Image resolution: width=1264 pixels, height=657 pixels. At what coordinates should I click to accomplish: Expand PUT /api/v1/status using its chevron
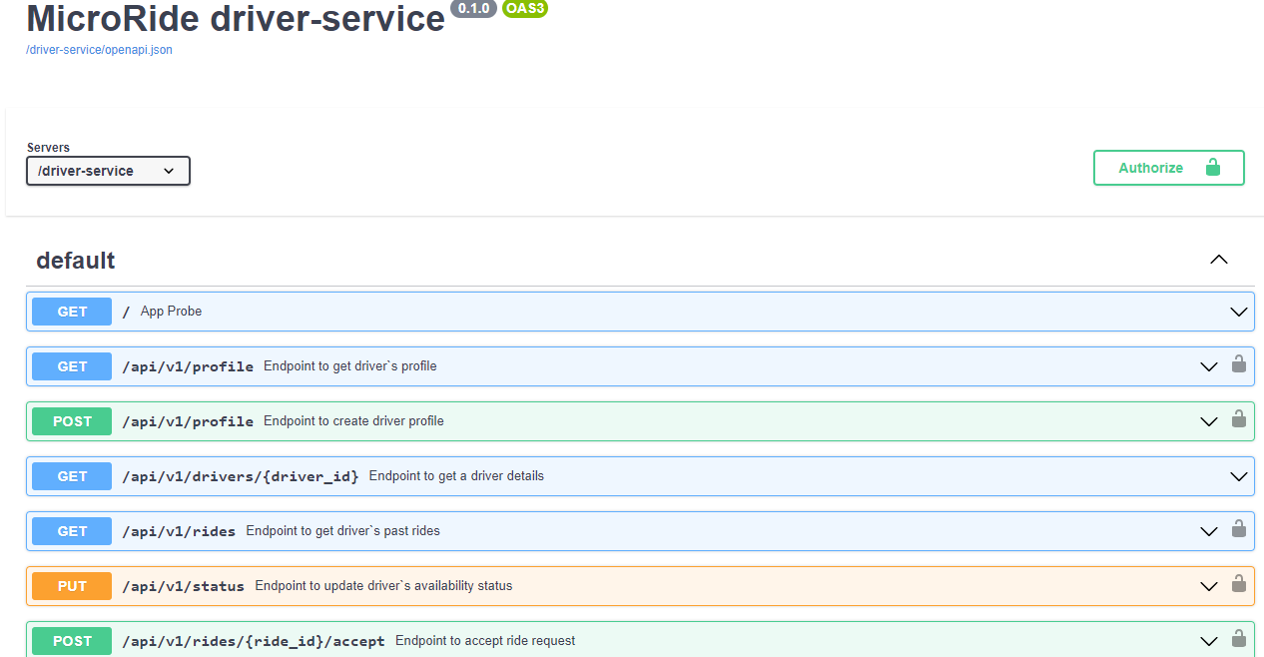coord(1209,586)
